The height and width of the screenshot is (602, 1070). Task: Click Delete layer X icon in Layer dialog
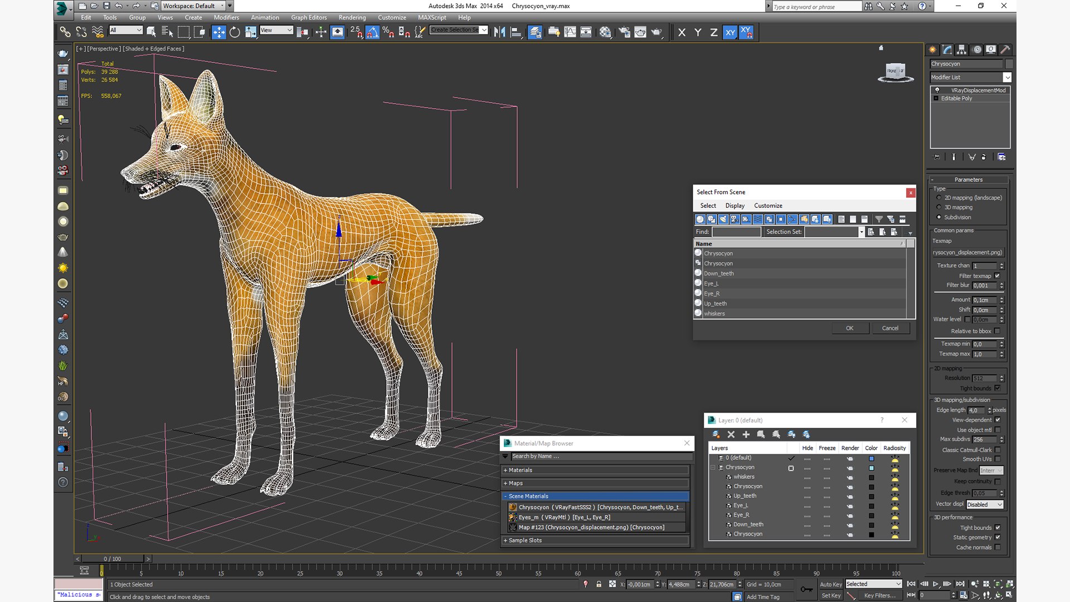click(x=731, y=434)
